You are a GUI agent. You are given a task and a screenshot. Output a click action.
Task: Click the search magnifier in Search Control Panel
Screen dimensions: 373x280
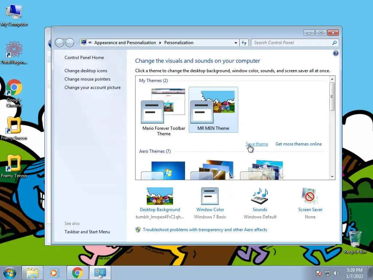(x=334, y=43)
